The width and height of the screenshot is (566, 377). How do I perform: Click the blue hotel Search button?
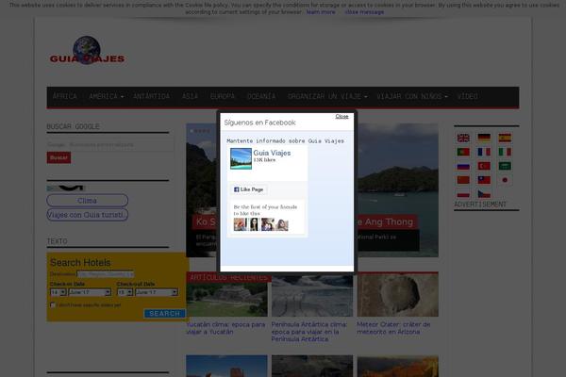164,314
